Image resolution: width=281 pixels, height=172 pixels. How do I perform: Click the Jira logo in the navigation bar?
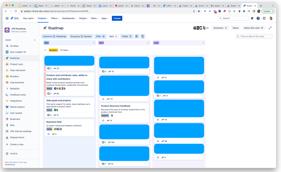pos(14,18)
